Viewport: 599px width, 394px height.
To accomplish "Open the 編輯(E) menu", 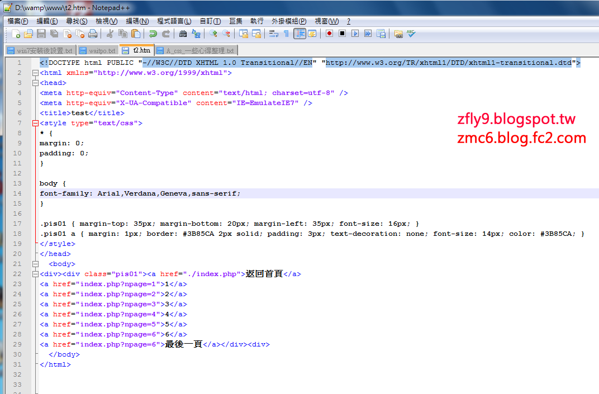I will tap(47, 21).
